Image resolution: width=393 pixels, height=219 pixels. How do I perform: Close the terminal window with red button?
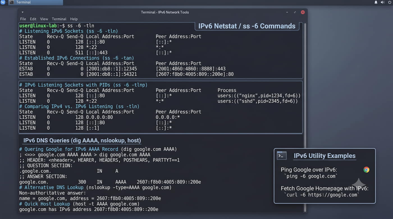coord(303,12)
